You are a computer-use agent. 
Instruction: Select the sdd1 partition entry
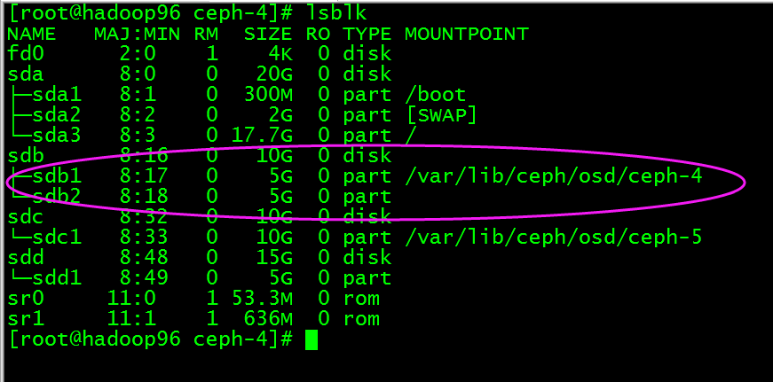(x=57, y=278)
